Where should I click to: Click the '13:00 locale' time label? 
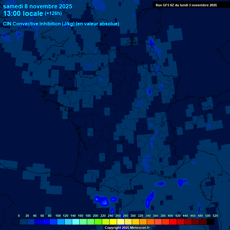[23, 14]
